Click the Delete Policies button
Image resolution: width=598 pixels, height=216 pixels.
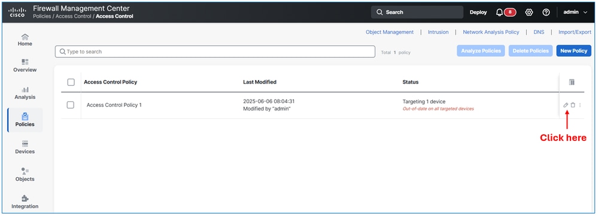[530, 51]
